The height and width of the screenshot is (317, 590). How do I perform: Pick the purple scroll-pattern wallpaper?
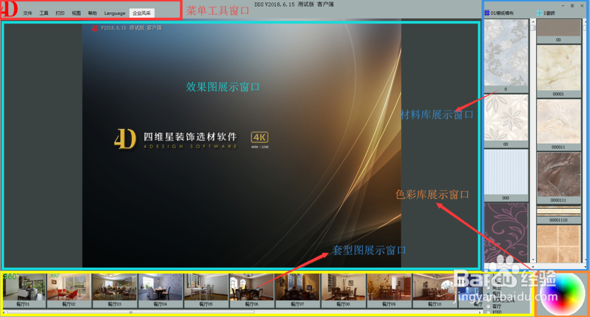pyautogui.click(x=506, y=233)
